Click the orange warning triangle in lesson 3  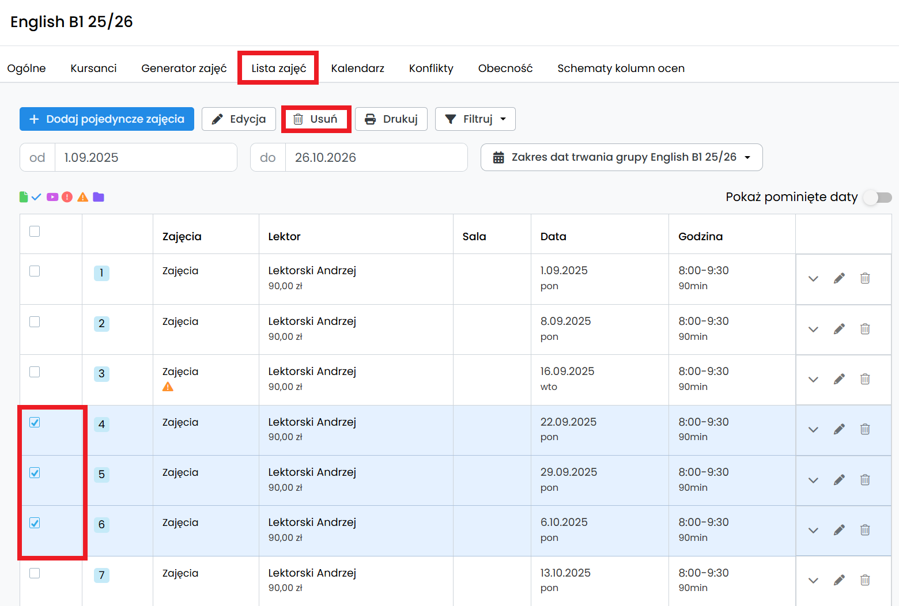coord(168,387)
